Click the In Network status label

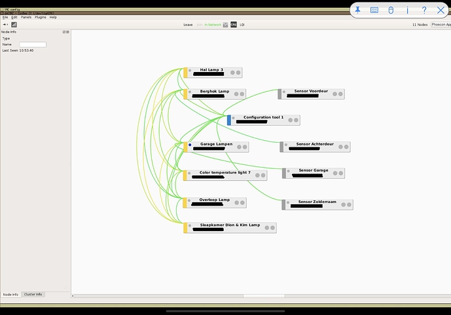[213, 25]
